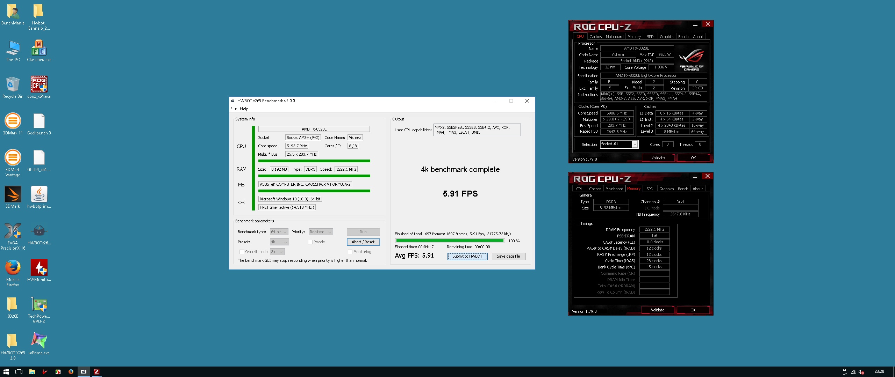
Task: Select the cpuz_x64.exe desktop shortcut
Action: tap(39, 88)
